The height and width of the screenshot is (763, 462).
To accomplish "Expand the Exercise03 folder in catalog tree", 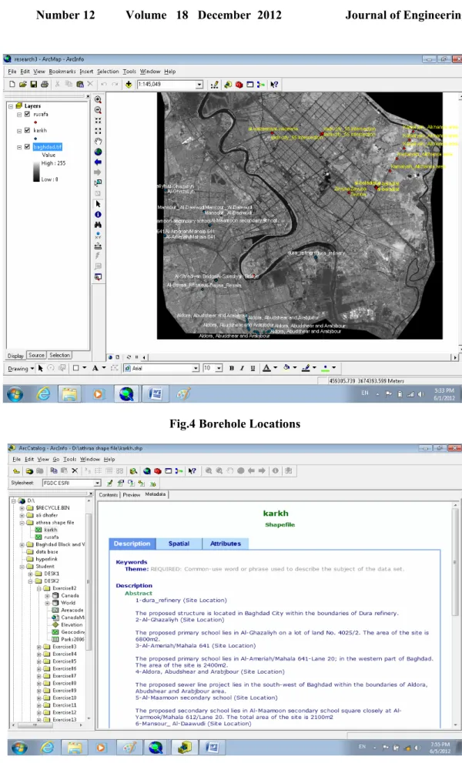I will [39, 647].
